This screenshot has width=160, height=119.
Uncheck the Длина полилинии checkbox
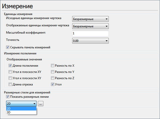click(10, 66)
